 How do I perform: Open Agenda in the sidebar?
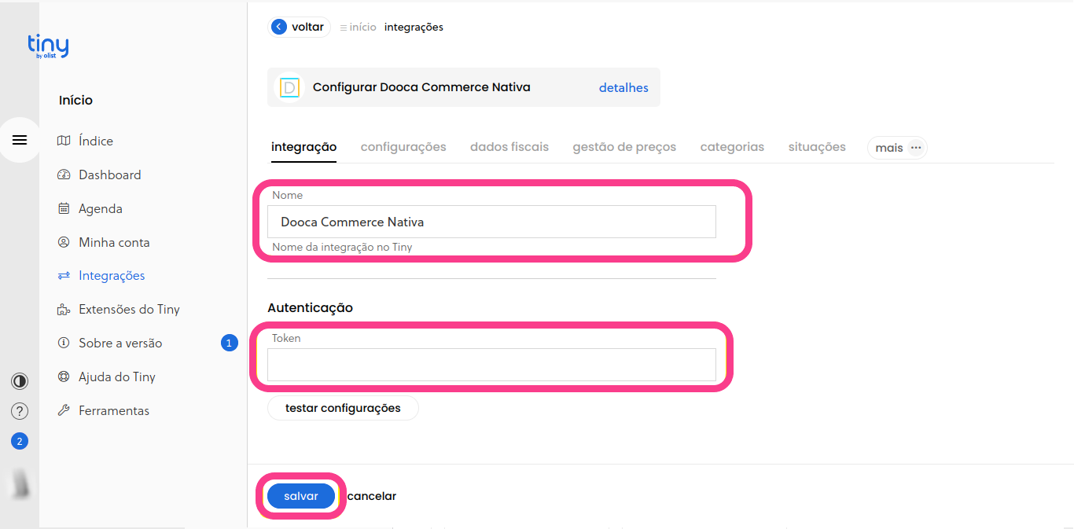pyautogui.click(x=101, y=208)
